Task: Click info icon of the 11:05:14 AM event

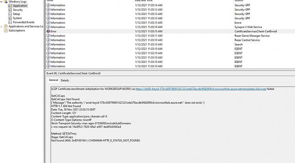Action: click(x=48, y=5)
